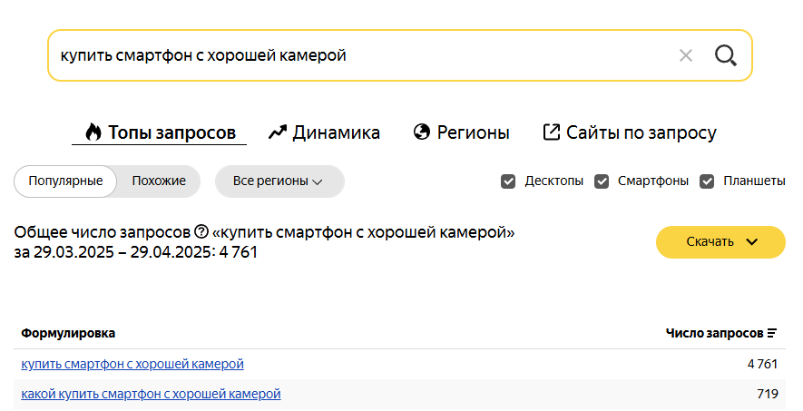Viewport: 803px width, 411px height.
Task: Open link купить смартфон с хорошей камерой
Action: (x=132, y=364)
